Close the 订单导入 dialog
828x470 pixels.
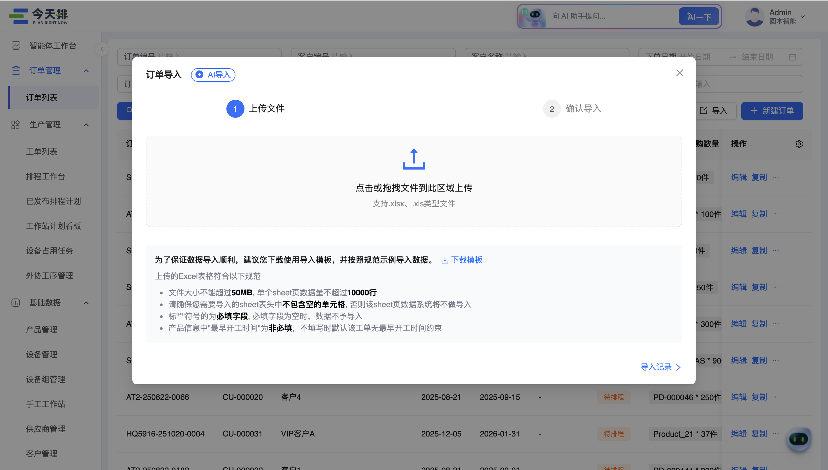(680, 73)
